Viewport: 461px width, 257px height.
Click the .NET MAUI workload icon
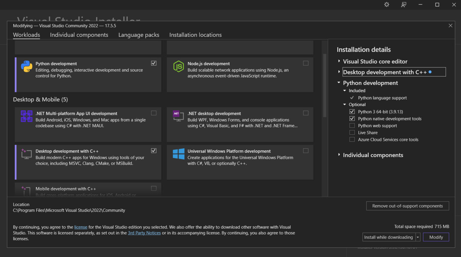[x=27, y=116]
